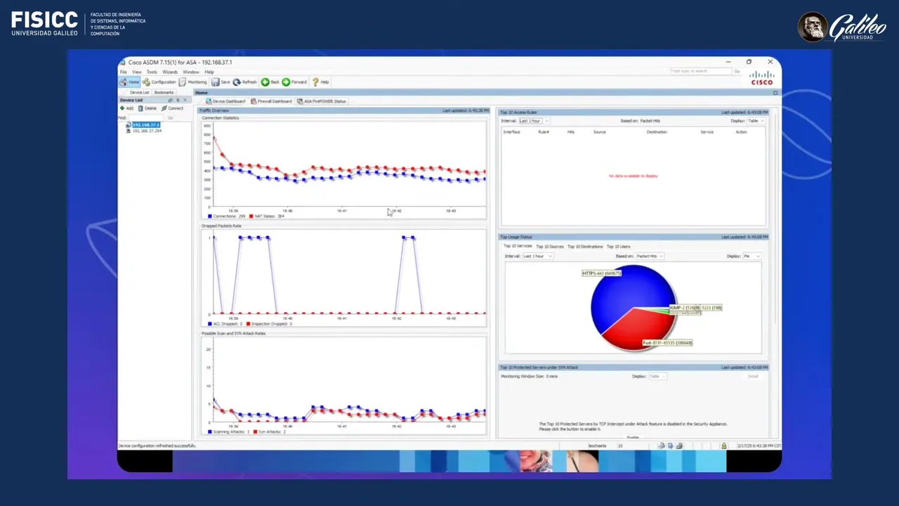The width and height of the screenshot is (899, 506).
Task: Click the Interface column header
Action: (x=511, y=132)
